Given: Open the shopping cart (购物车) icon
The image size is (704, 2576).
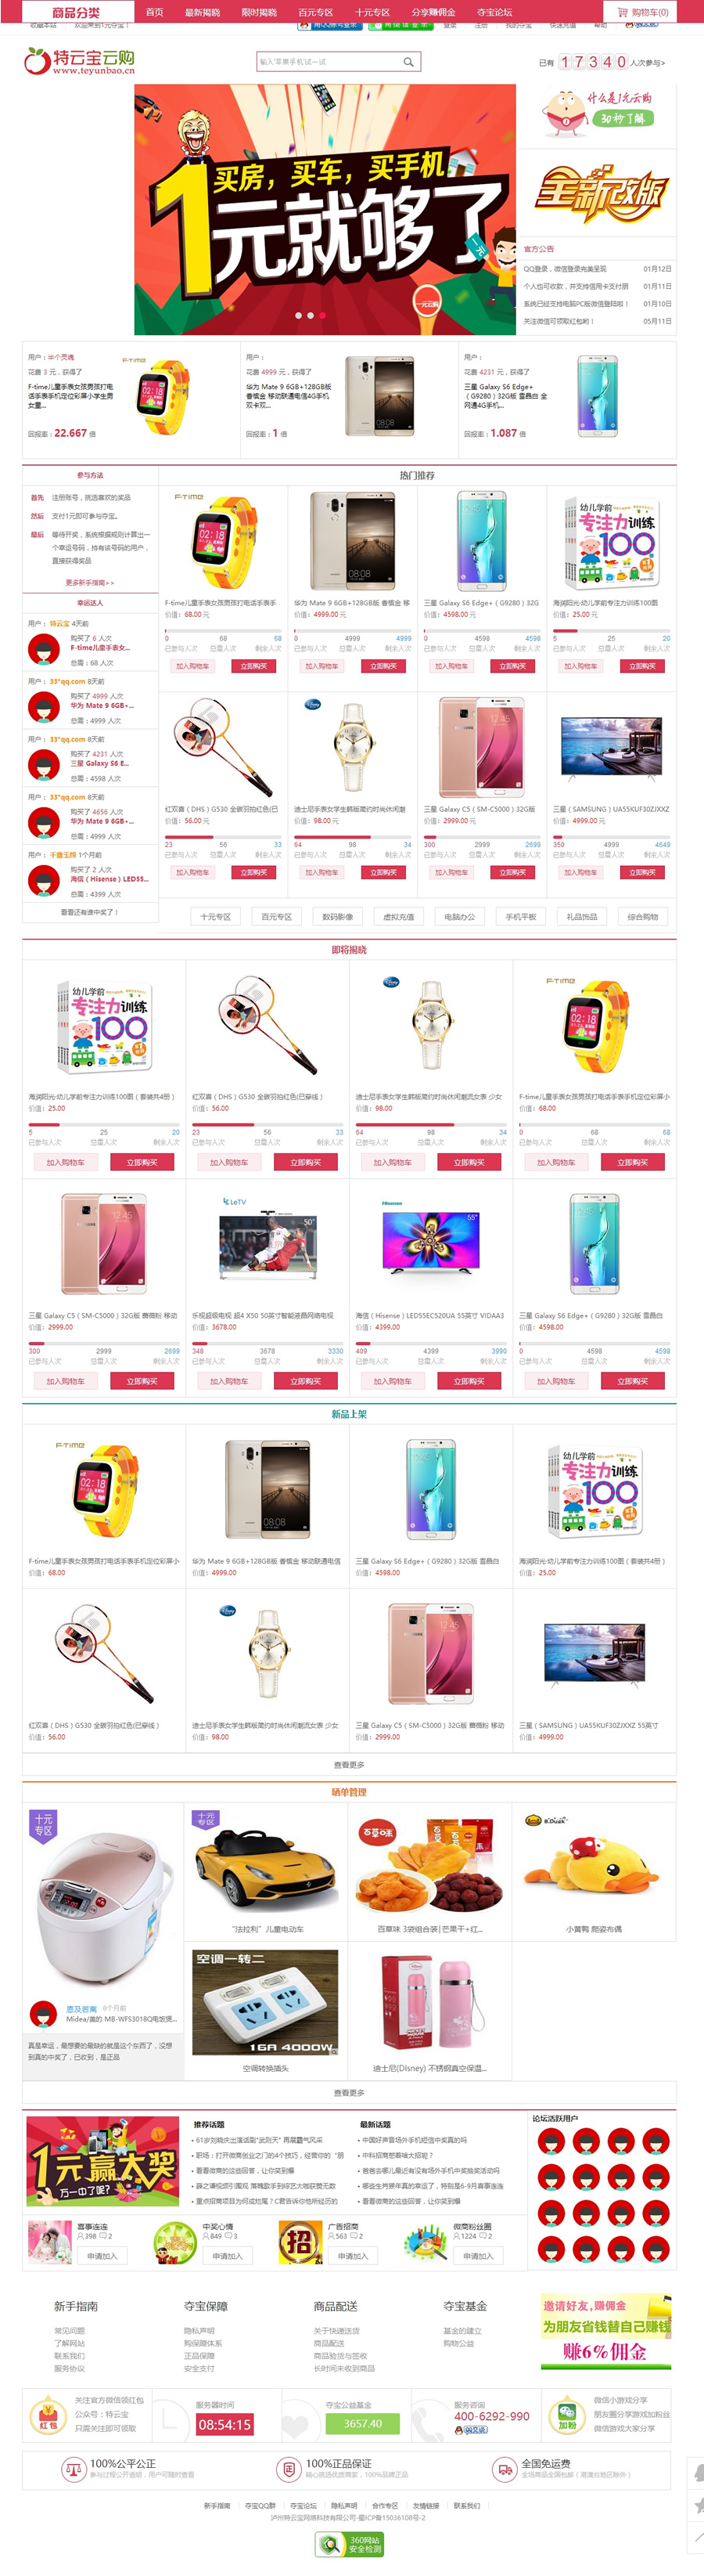Looking at the screenshot, I should (623, 12).
